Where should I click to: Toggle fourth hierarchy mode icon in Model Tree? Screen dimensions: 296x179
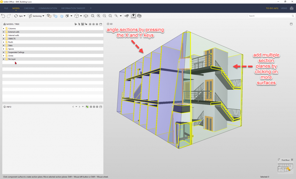tap(86, 24)
